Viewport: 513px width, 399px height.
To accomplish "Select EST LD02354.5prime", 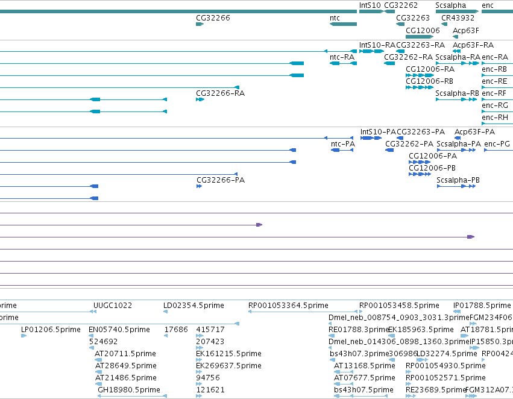I will 194,306.
